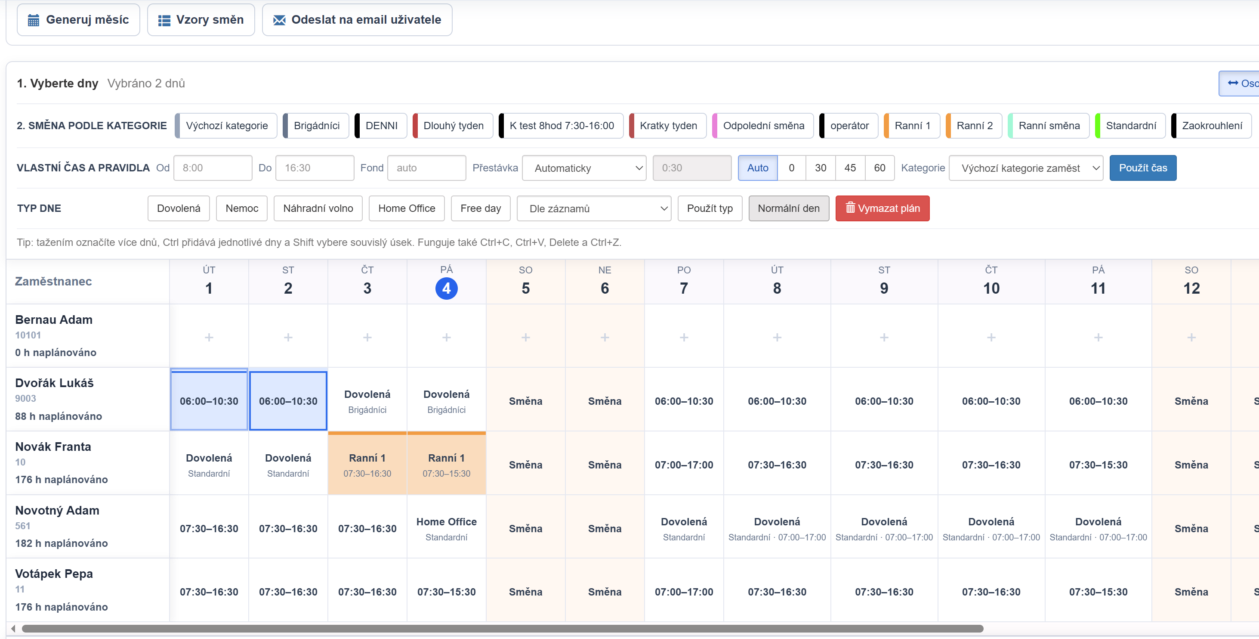This screenshot has width=1259, height=639.
Task: Mark selected days as Dovolená
Action: [179, 208]
